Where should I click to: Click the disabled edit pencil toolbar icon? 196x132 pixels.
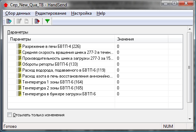point(19,21)
